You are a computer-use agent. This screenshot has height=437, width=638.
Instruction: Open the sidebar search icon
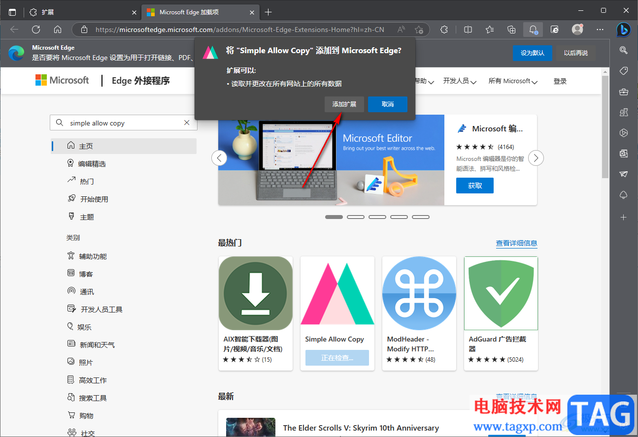click(623, 50)
